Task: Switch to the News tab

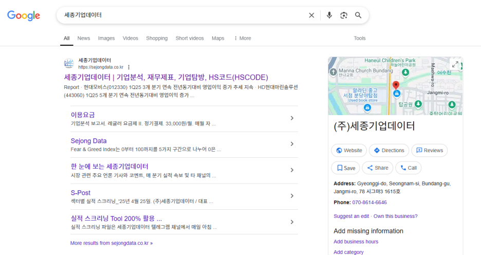Action: point(83,39)
